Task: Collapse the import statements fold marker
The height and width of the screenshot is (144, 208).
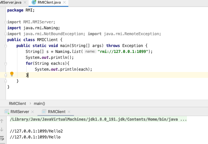Action: pyautogui.click(x=6, y=22)
